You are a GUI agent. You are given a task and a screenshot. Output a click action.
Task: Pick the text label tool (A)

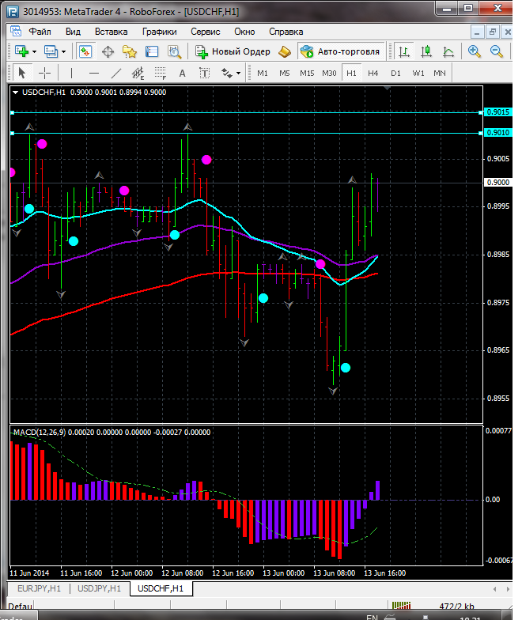click(182, 73)
